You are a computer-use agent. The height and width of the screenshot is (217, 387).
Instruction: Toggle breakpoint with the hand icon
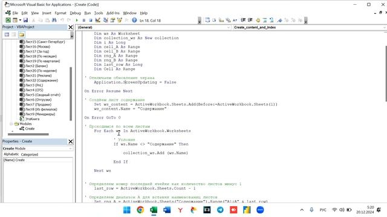(x=258, y=20)
